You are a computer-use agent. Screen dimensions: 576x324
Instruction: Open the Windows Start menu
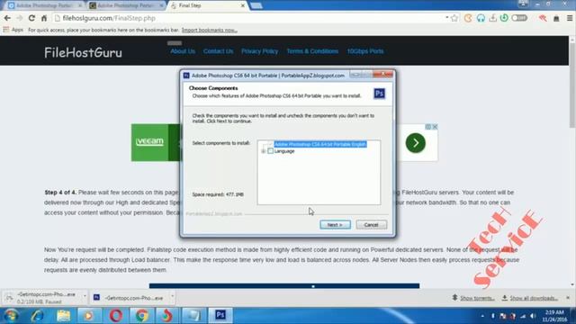[x=11, y=316]
